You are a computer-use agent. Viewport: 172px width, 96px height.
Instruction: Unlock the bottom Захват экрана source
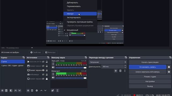coord(47,79)
